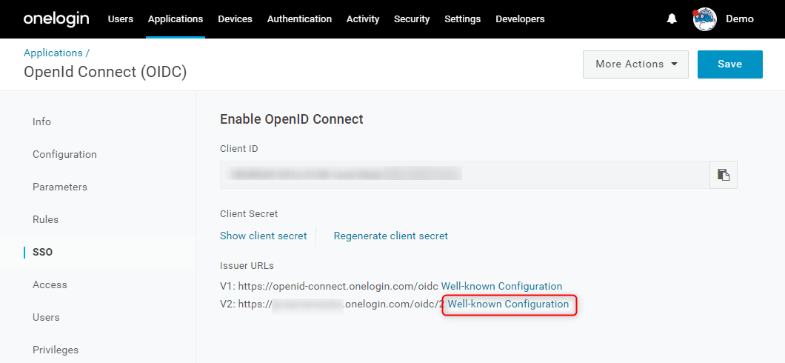Open the Security menu
The image size is (785, 363).
click(412, 19)
